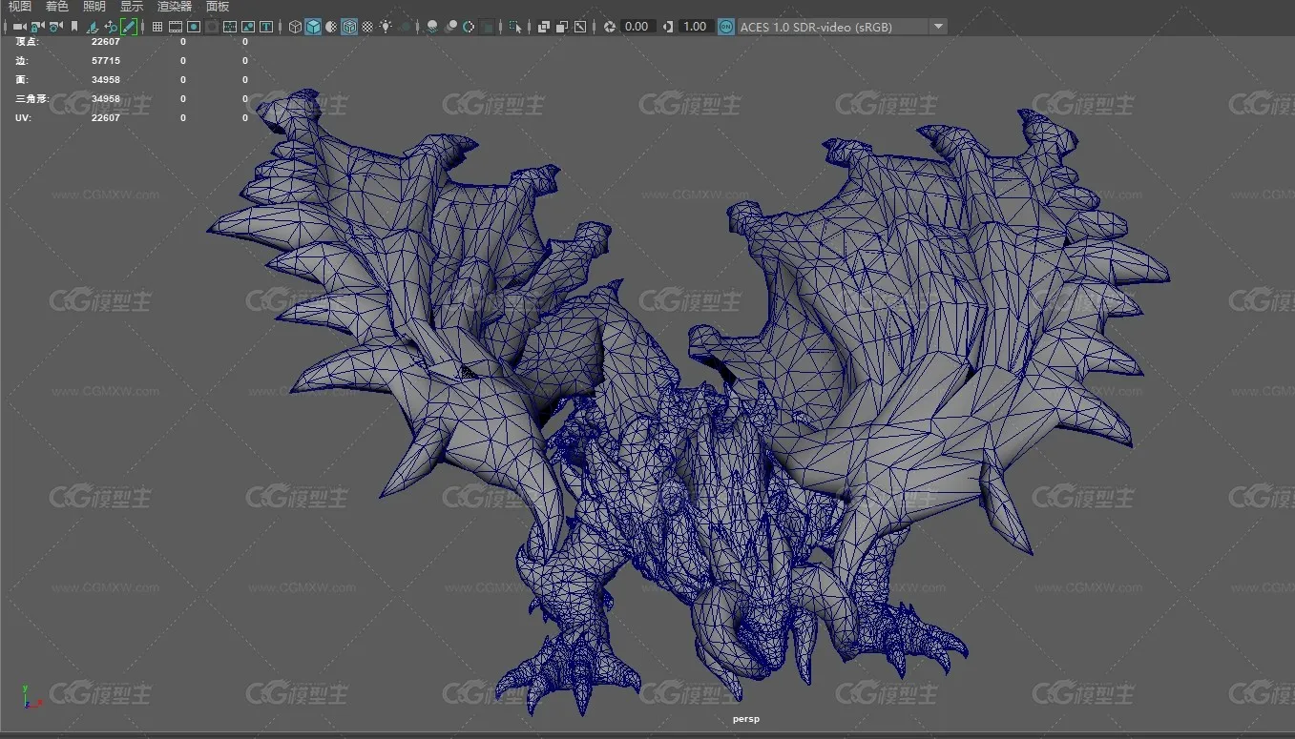
Task: Click the persp camera label
Action: [746, 720]
